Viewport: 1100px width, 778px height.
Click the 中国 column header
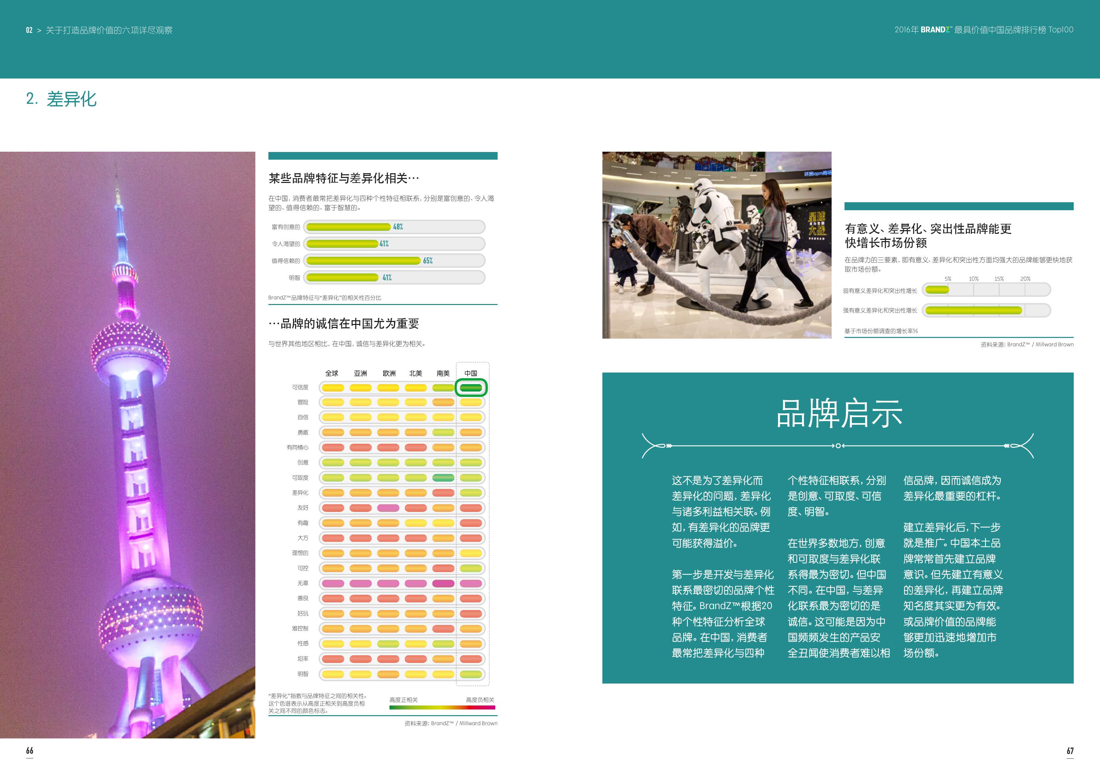470,373
